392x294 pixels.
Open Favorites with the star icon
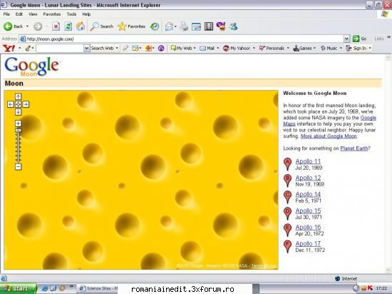tap(132, 26)
